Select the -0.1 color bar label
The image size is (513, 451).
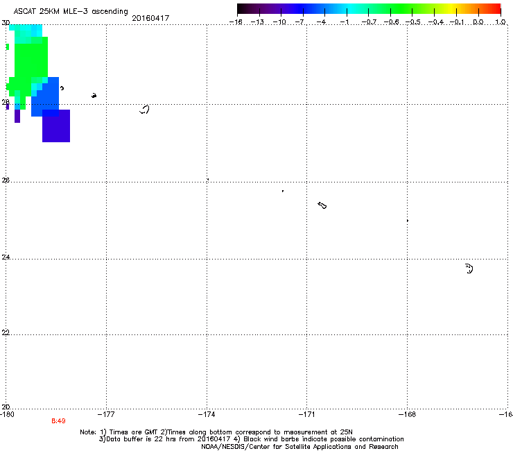(x=457, y=22)
